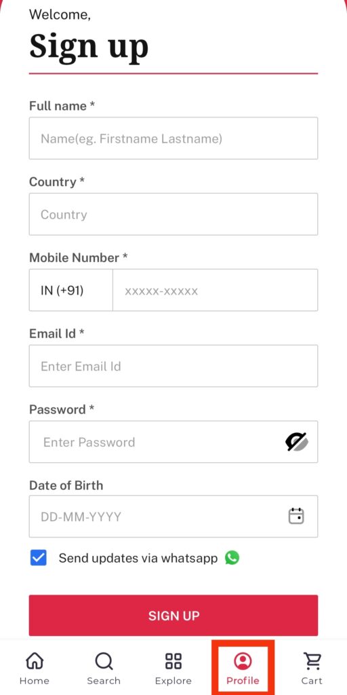This screenshot has height=695, width=347.
Task: Switch to the Cart tab label
Action: (312, 681)
